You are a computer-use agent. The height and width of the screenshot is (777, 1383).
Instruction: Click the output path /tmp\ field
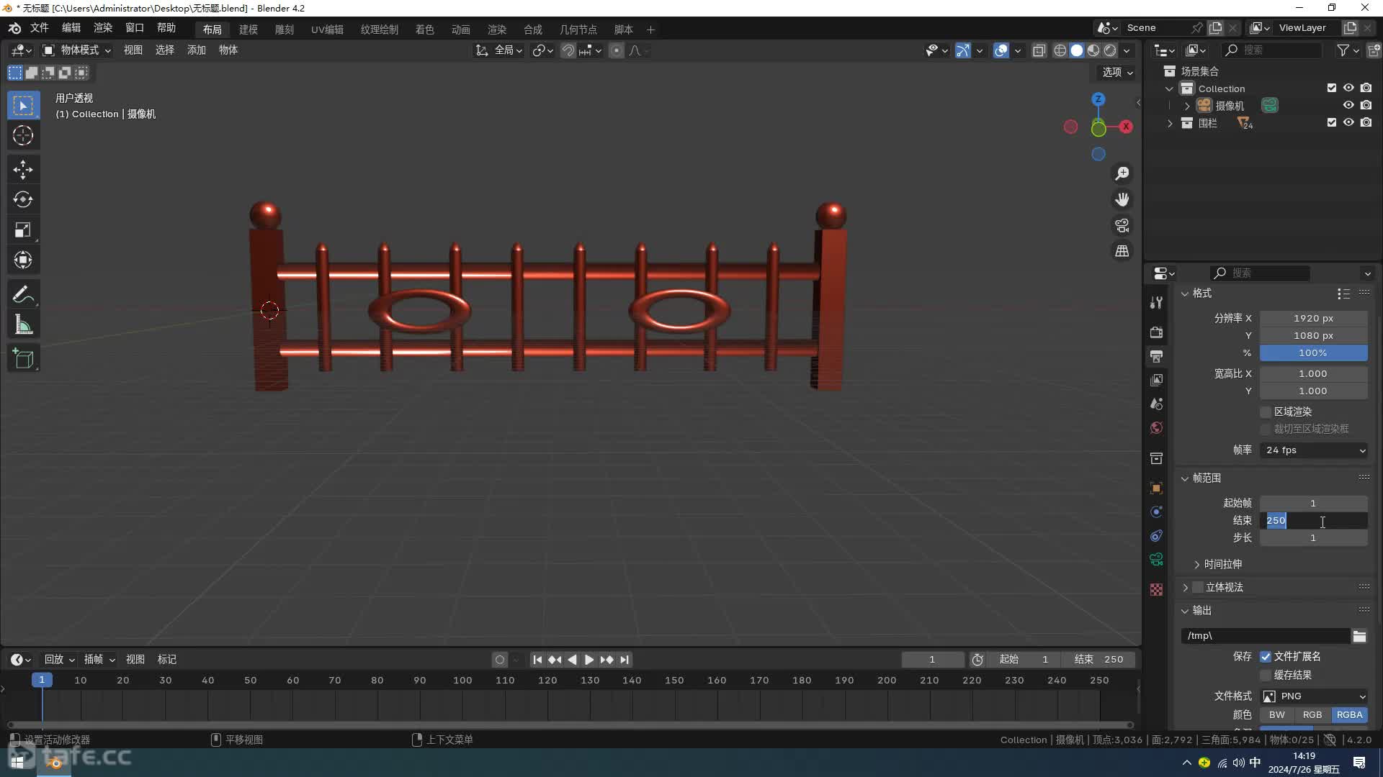1266,636
